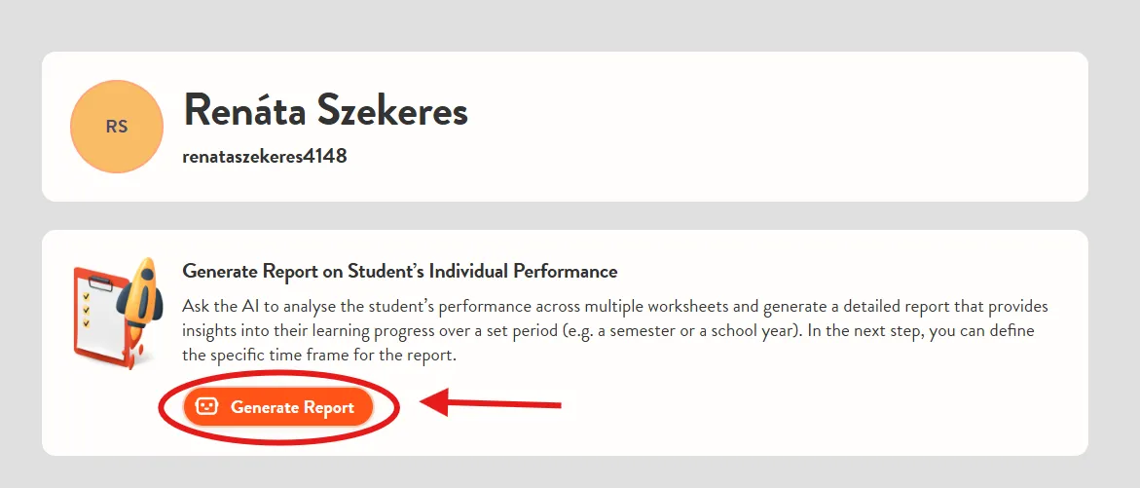Click the username renataszekeres4148
The width and height of the screenshot is (1140, 488).
point(265,157)
